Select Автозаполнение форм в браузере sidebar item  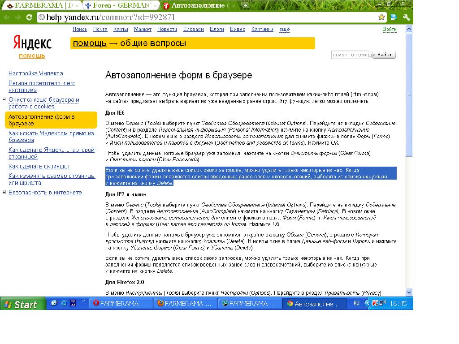click(x=51, y=120)
